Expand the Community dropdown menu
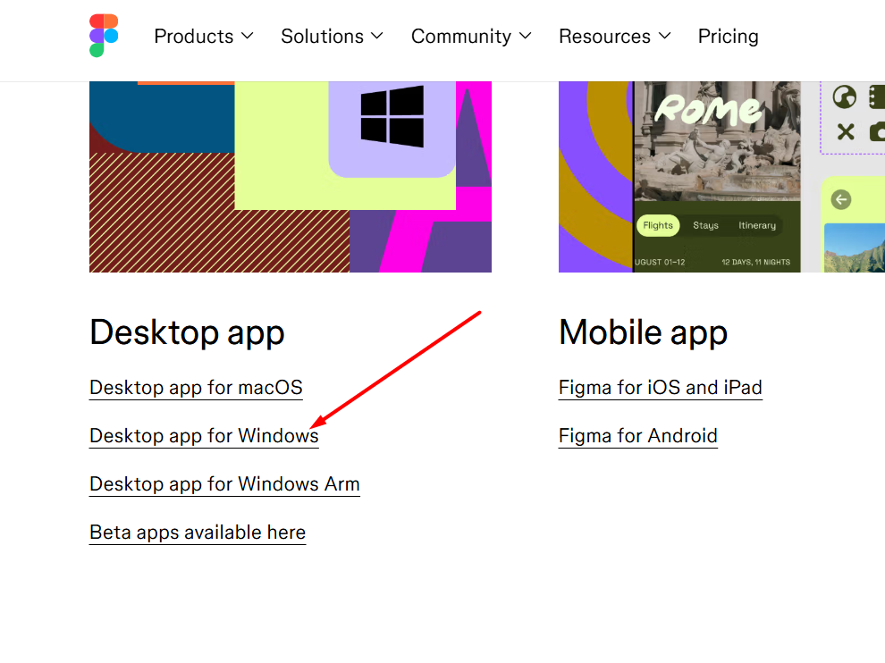This screenshot has width=885, height=663. pyautogui.click(x=471, y=37)
